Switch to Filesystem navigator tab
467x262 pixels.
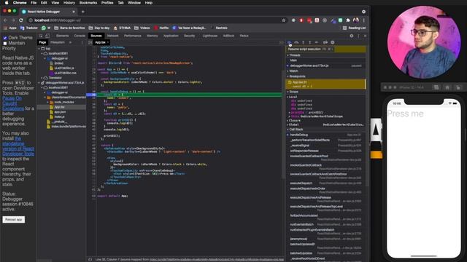(58, 42)
